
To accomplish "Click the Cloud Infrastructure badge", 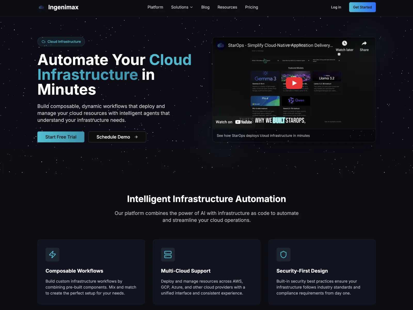I will tap(61, 42).
